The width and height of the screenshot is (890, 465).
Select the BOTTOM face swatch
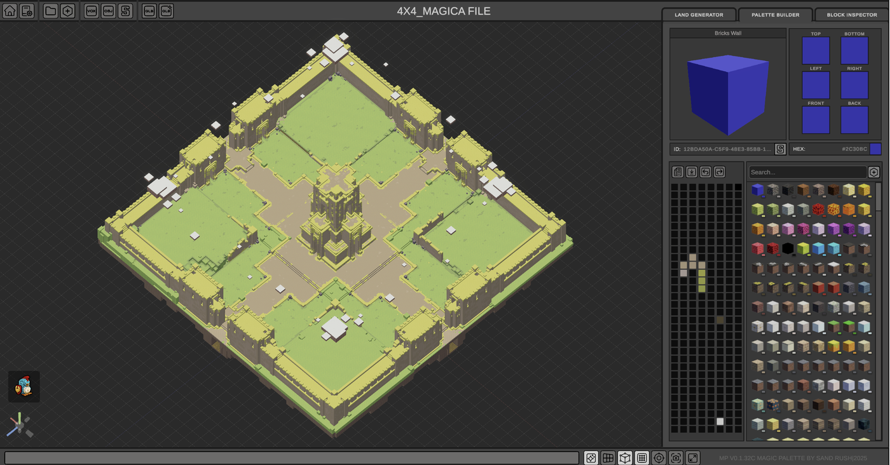tap(854, 51)
